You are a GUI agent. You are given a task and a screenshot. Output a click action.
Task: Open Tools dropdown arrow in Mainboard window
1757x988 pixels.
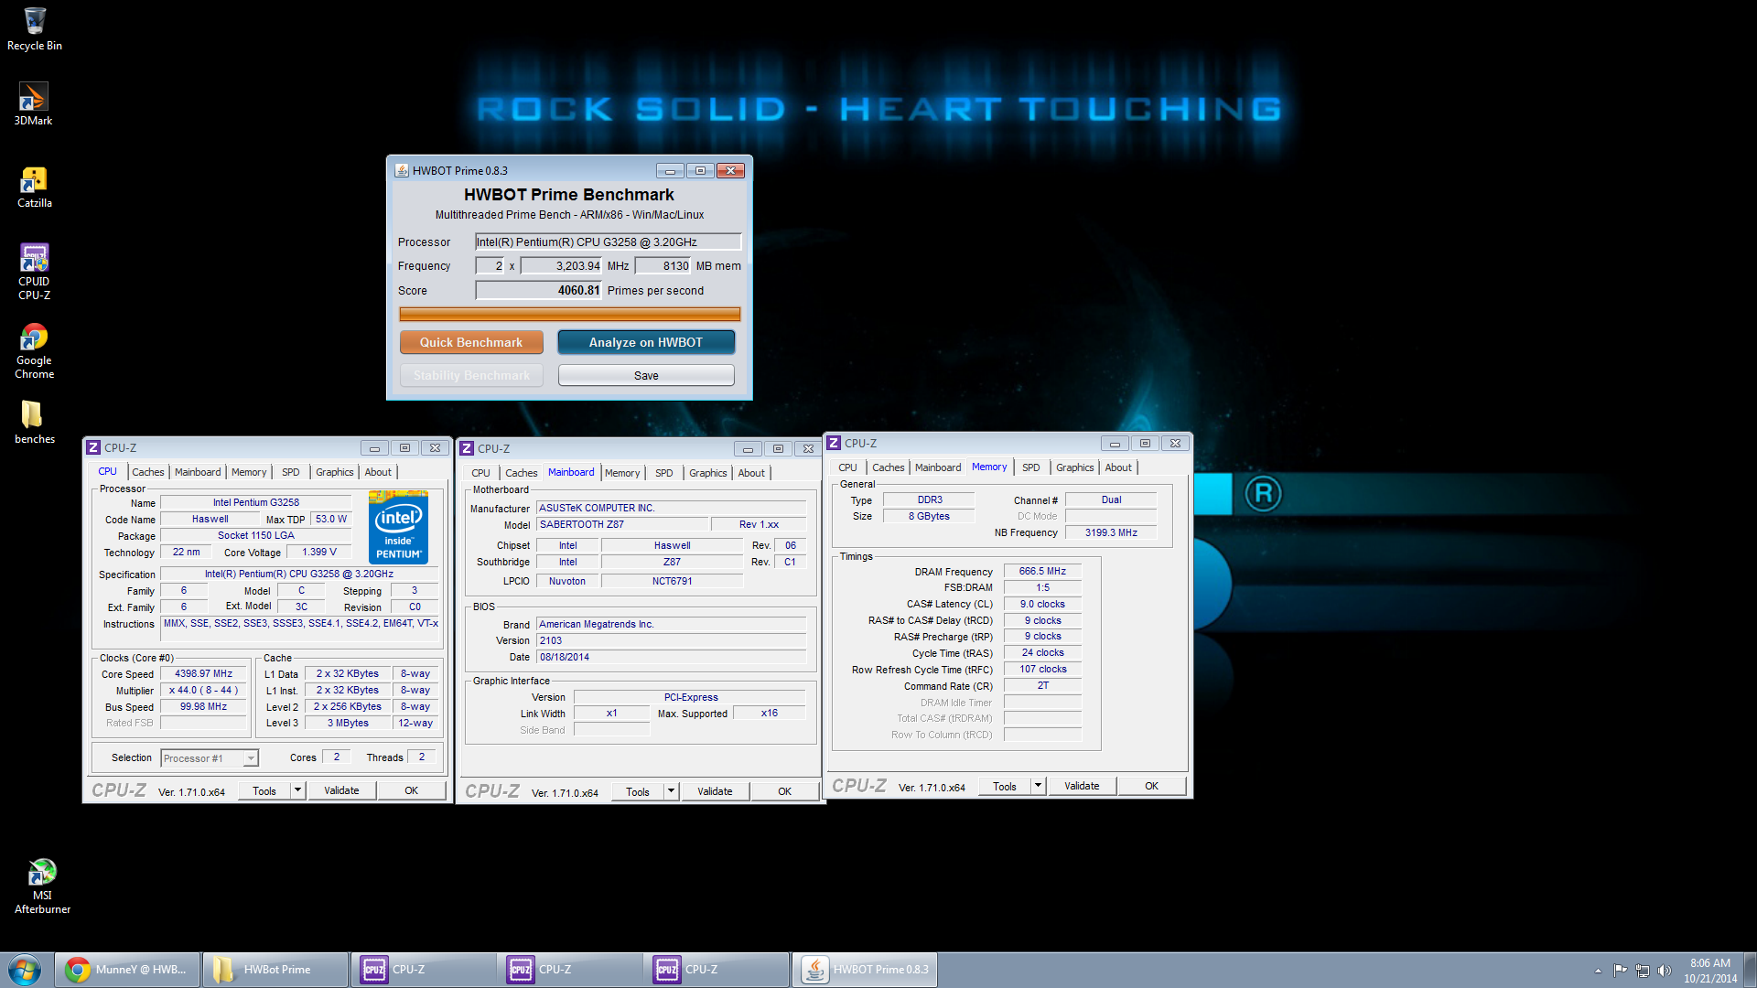pyautogui.click(x=671, y=791)
